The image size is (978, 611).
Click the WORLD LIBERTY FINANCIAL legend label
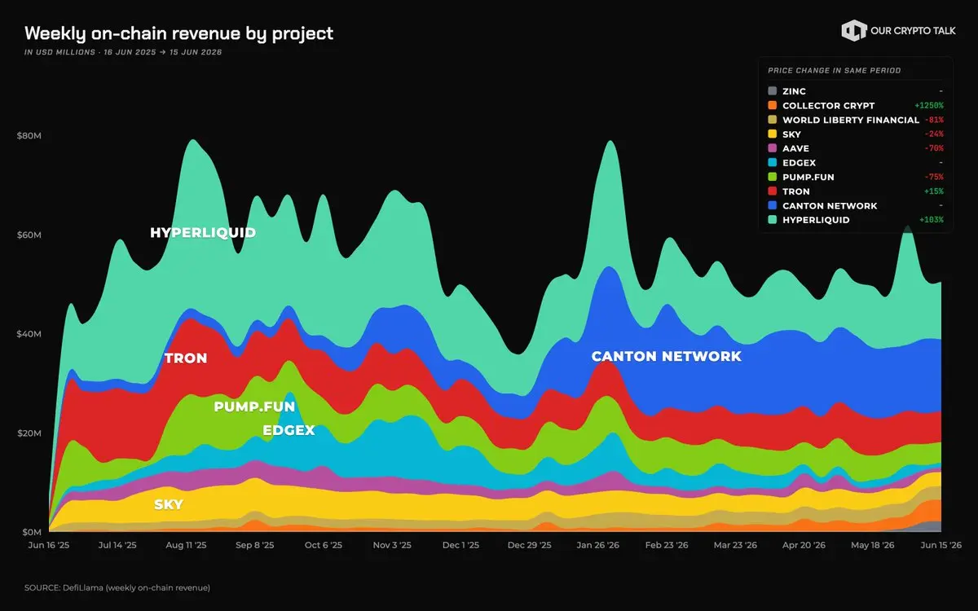click(x=851, y=120)
